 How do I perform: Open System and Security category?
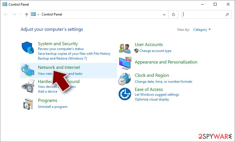pos(58,44)
